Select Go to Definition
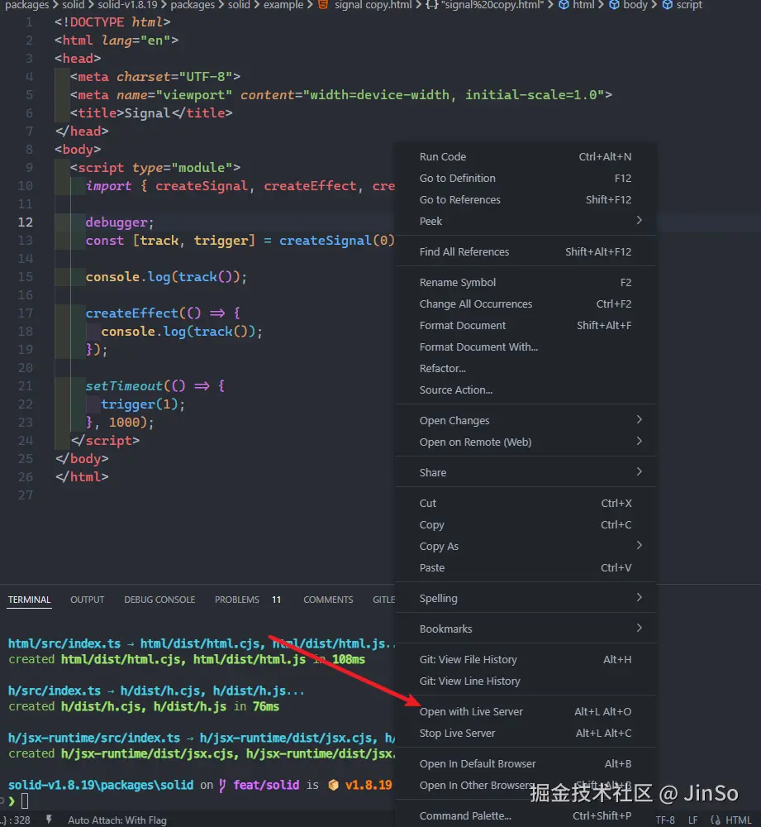The image size is (761, 827). [x=526, y=179]
